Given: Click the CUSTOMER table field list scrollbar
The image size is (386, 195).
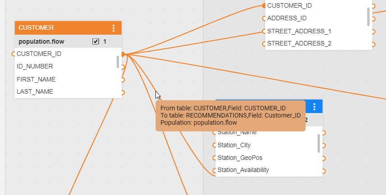Looking at the screenshot, I should click(118, 62).
